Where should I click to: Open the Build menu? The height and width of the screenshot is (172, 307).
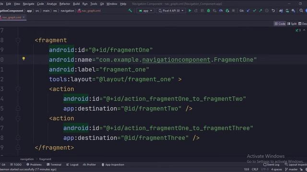coord(76,4)
